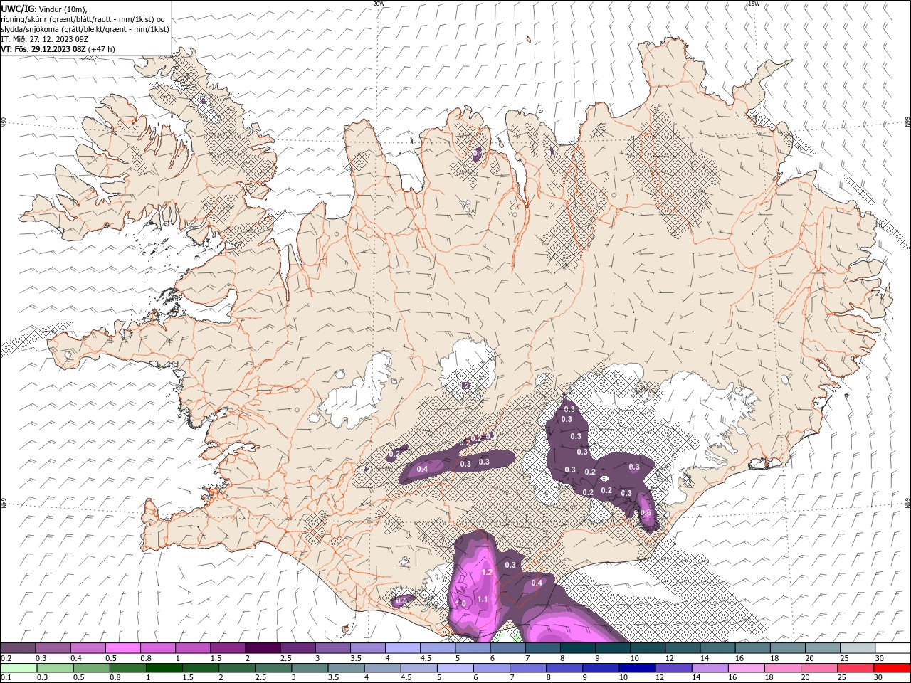Click the magenta 1.5 swatch in purple legend row
Image resolution: width=911 pixels, height=683 pixels.
(228, 648)
